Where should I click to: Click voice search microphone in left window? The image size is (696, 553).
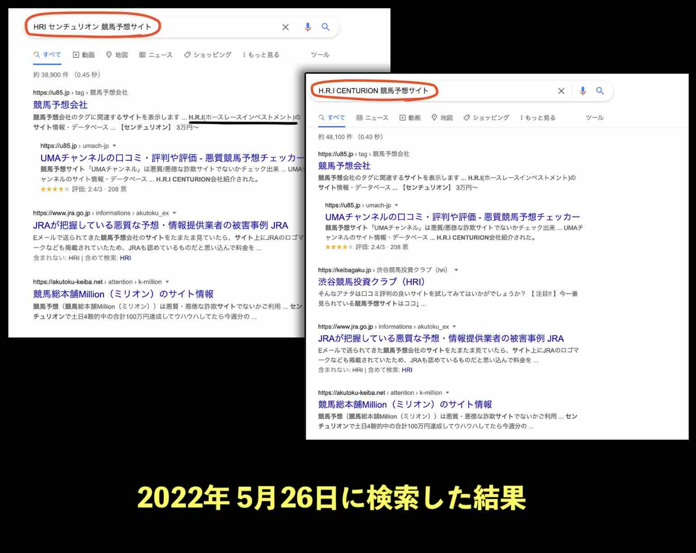307,27
